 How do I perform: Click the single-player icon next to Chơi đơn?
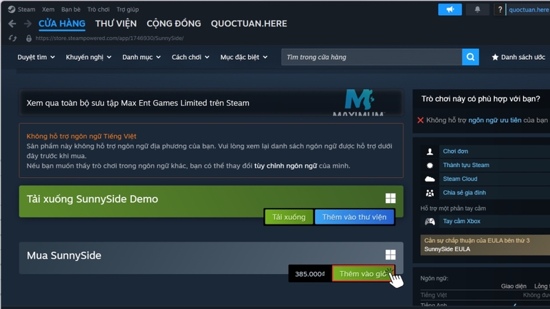click(430, 151)
